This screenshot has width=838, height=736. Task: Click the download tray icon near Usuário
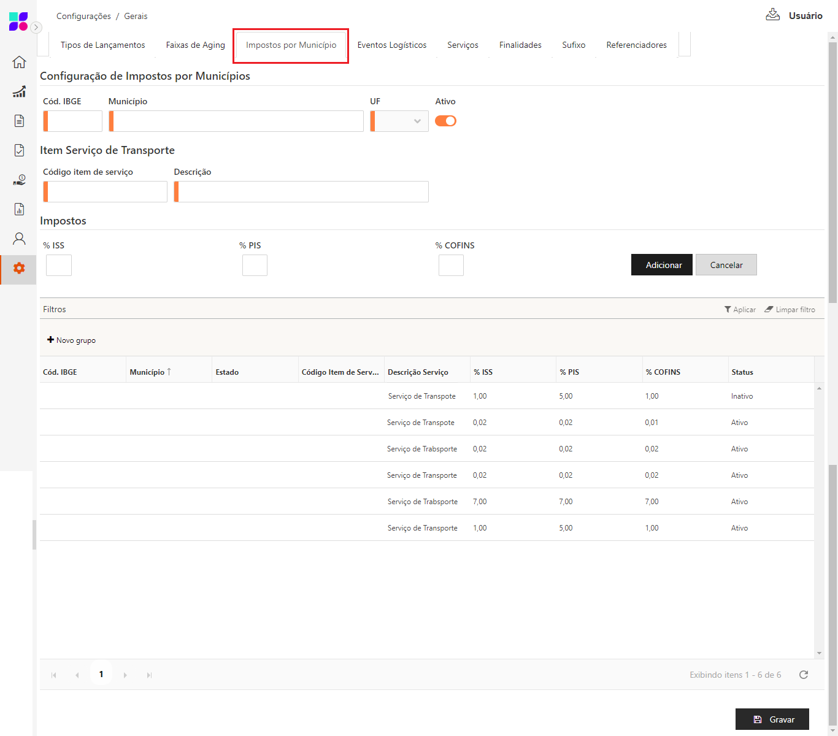point(772,15)
